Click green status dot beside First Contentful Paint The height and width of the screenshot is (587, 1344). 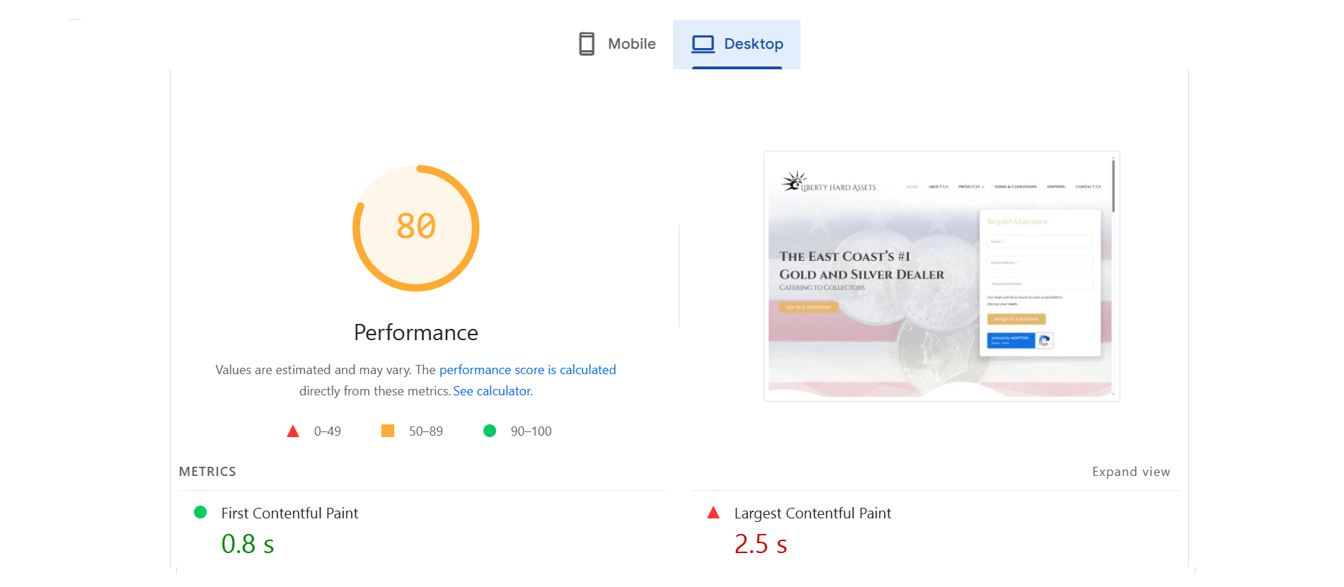[x=200, y=512]
